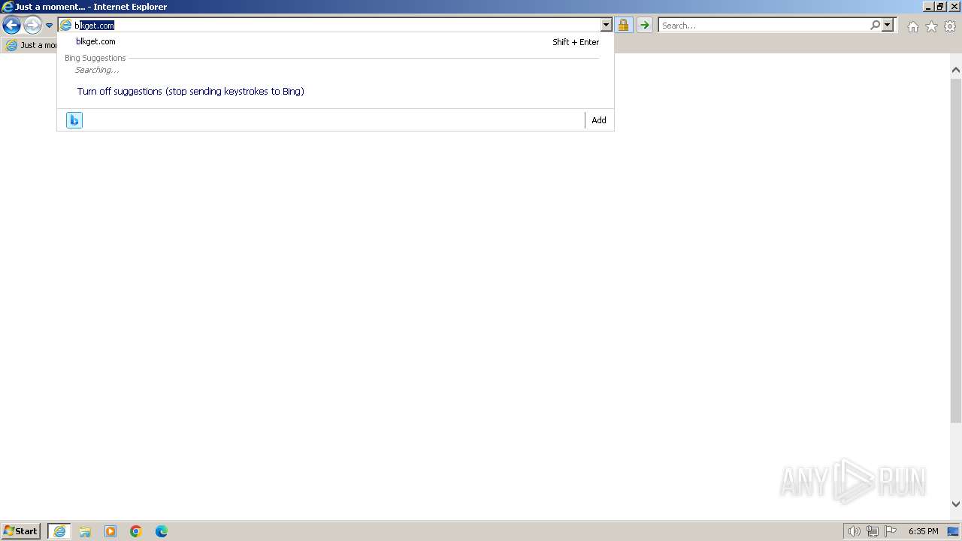The image size is (962, 541).
Task: Click the scrollbar down arrow
Action: pos(956,504)
